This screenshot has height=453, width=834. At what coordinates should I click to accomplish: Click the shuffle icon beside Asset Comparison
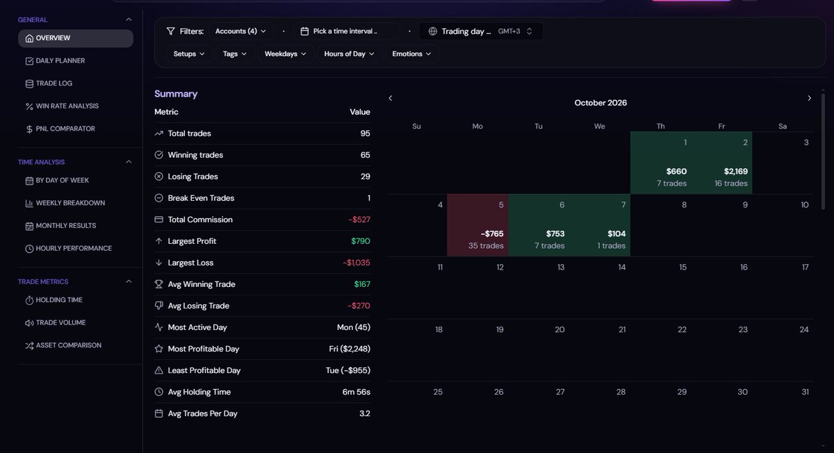tap(29, 345)
